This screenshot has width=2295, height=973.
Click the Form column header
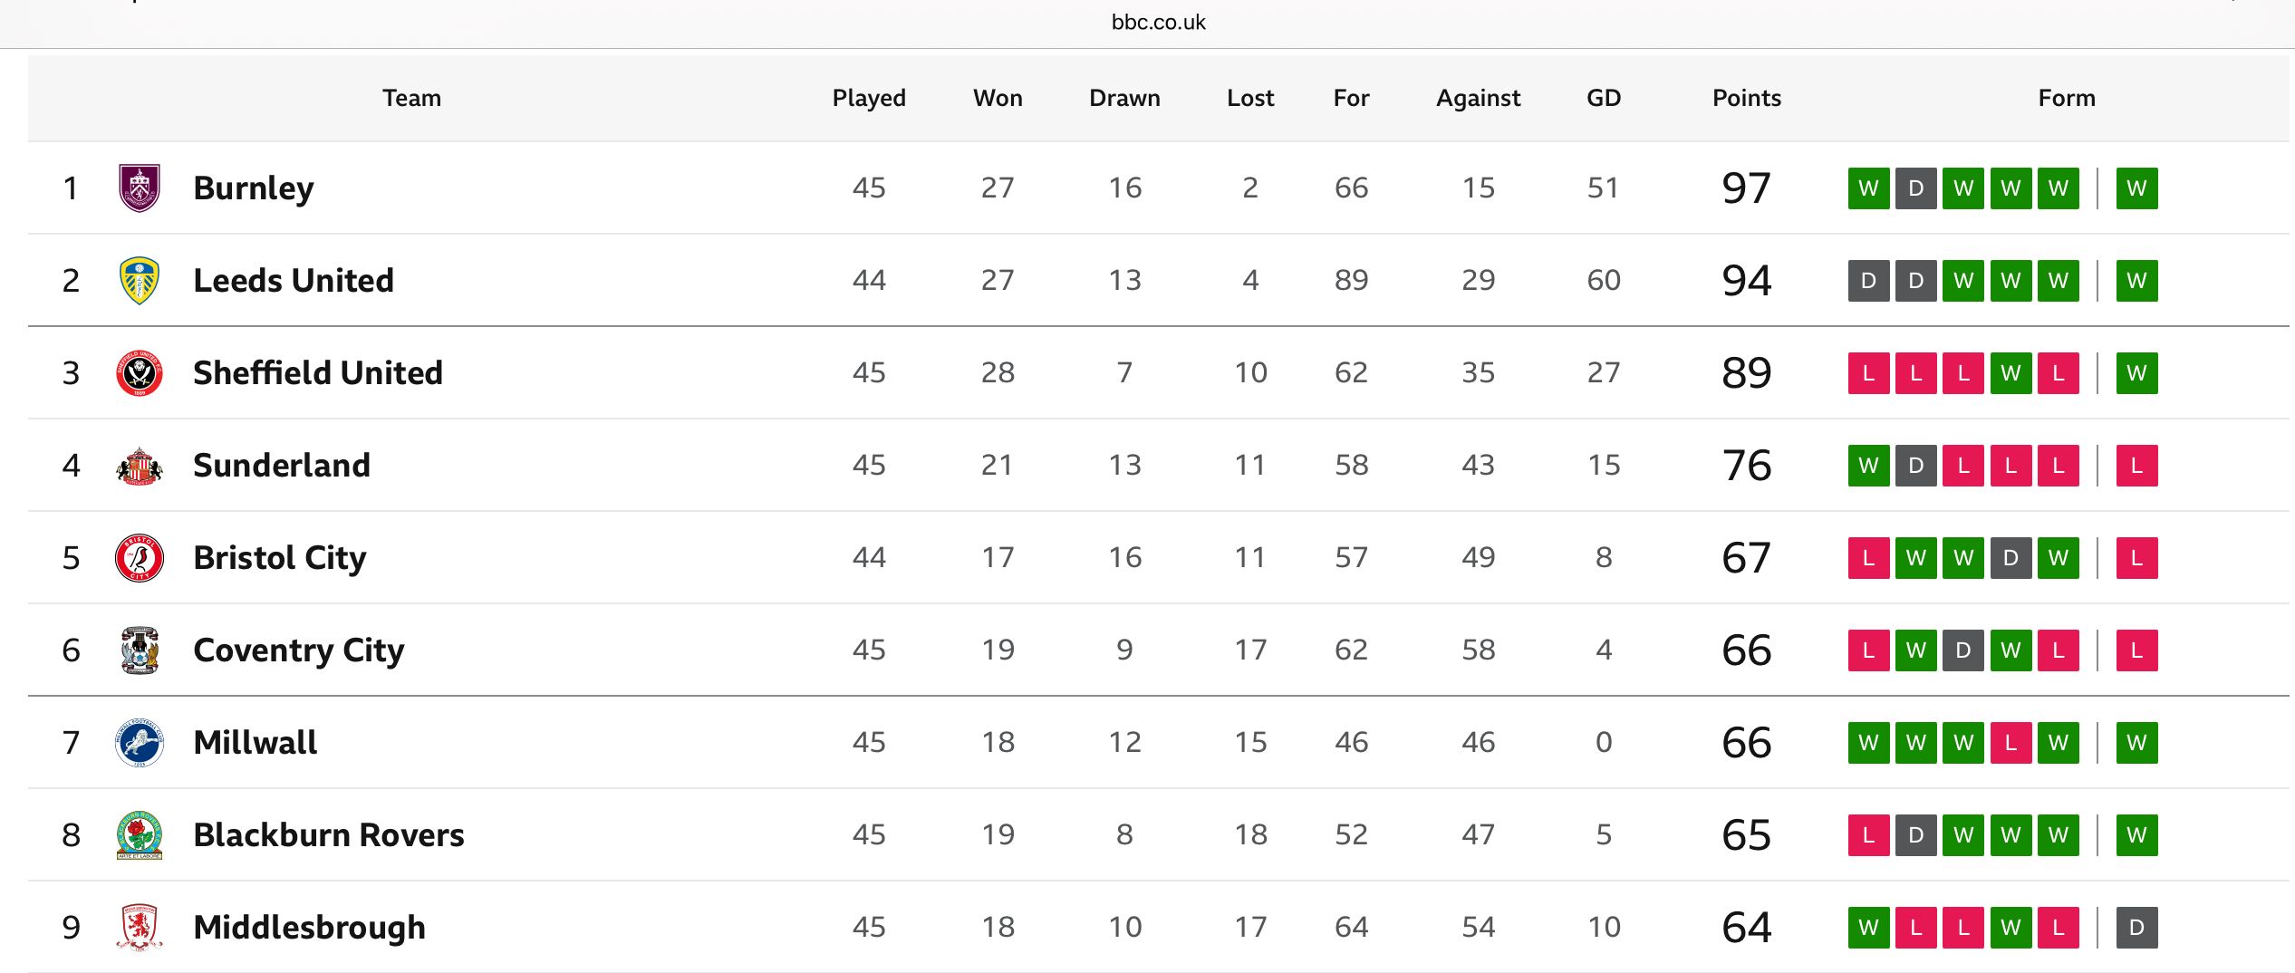[x=2067, y=98]
